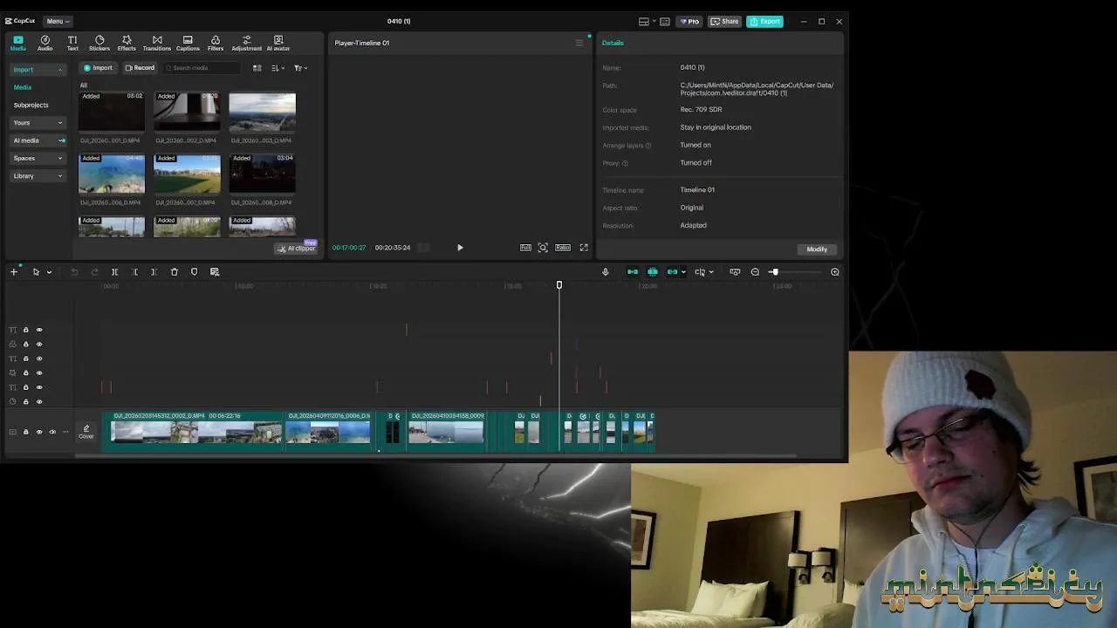Open the Audio panel icon
This screenshot has width=1117, height=628.
click(45, 43)
